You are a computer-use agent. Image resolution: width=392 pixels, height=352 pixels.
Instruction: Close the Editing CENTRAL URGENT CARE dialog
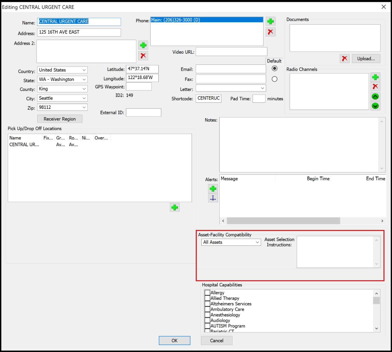click(384, 7)
